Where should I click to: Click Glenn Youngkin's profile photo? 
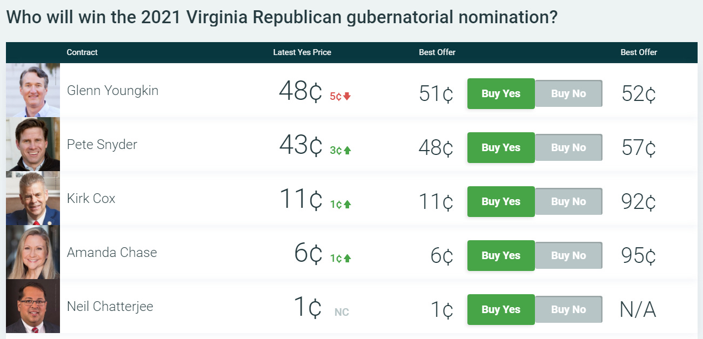tap(33, 90)
